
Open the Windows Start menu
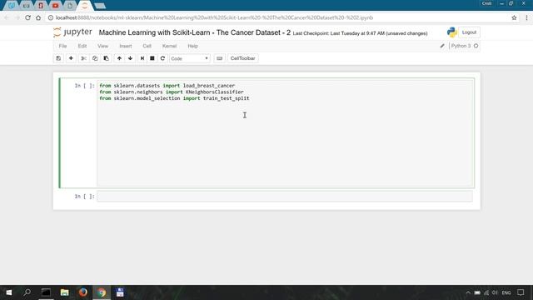point(9,292)
